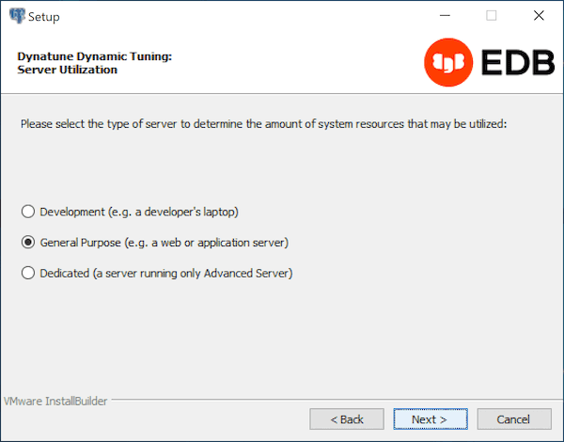Click the "Server Utilization" subtitle text
This screenshot has width=564, height=442.
click(x=68, y=71)
